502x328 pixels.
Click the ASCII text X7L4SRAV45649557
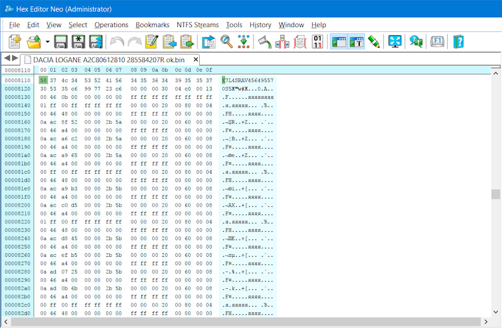[x=248, y=81]
